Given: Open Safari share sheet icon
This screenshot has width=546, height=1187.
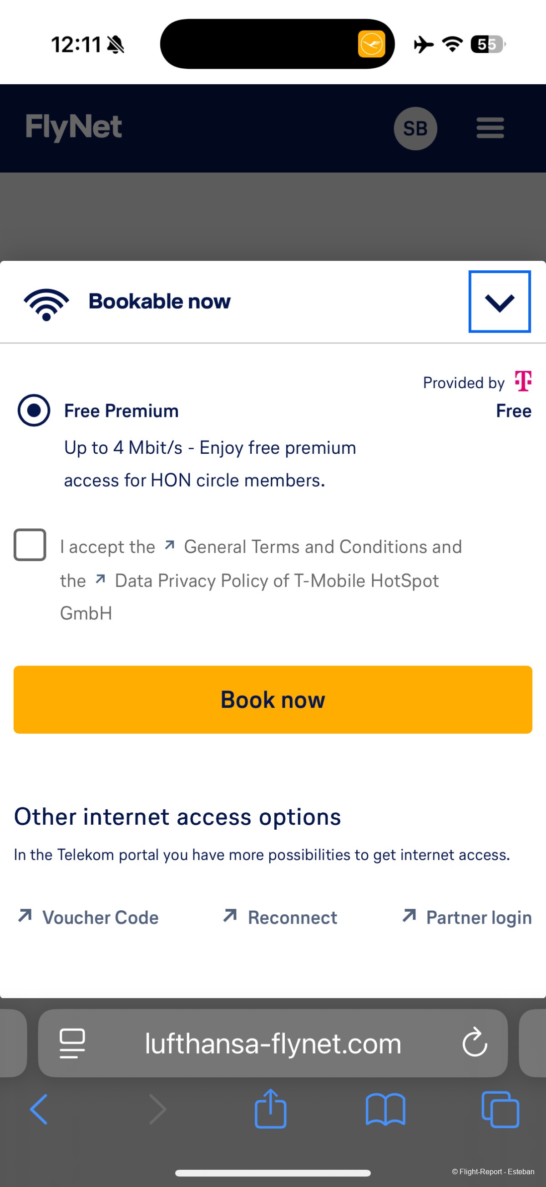Looking at the screenshot, I should 270,1109.
